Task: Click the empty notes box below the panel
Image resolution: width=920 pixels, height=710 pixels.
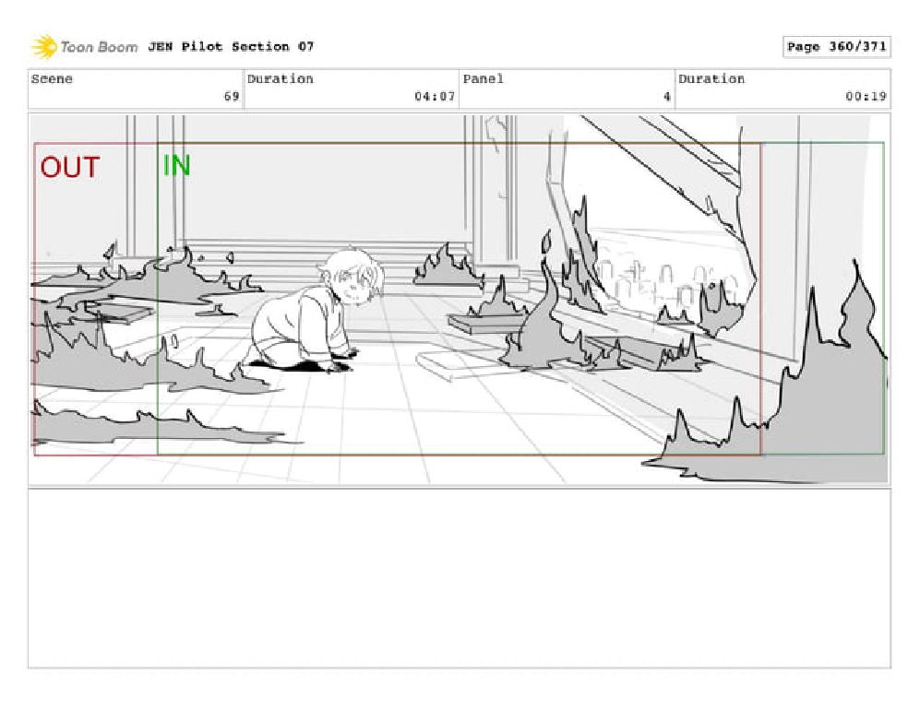Action: point(459,579)
